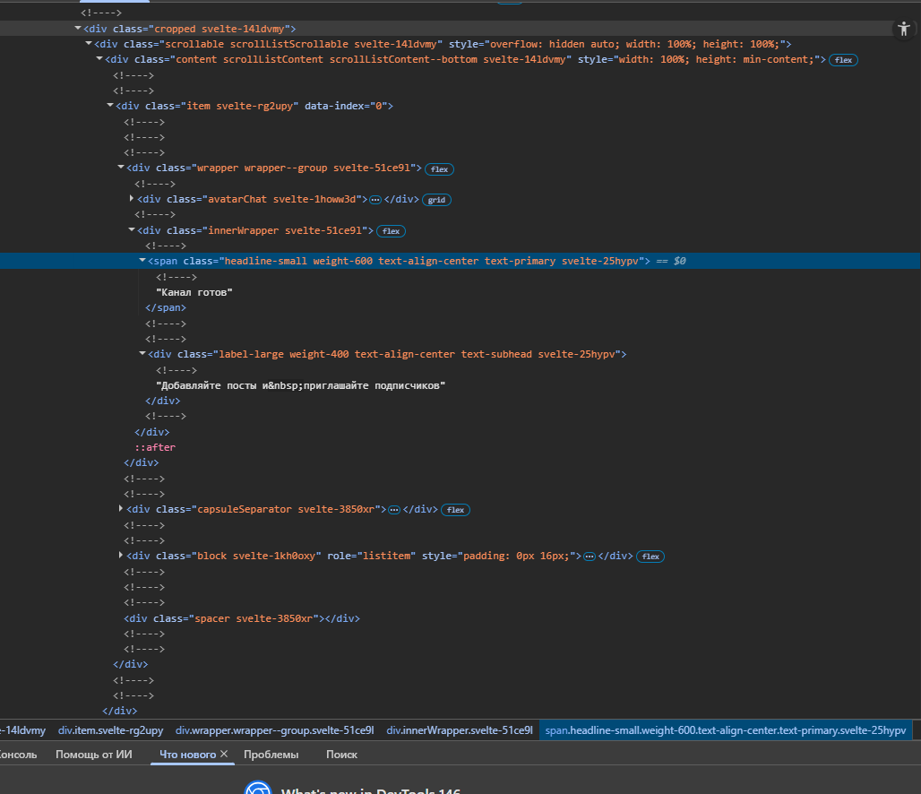Click the ellipsis in the avatarChat div
Image resolution: width=921 pixels, height=794 pixels.
[x=375, y=200]
